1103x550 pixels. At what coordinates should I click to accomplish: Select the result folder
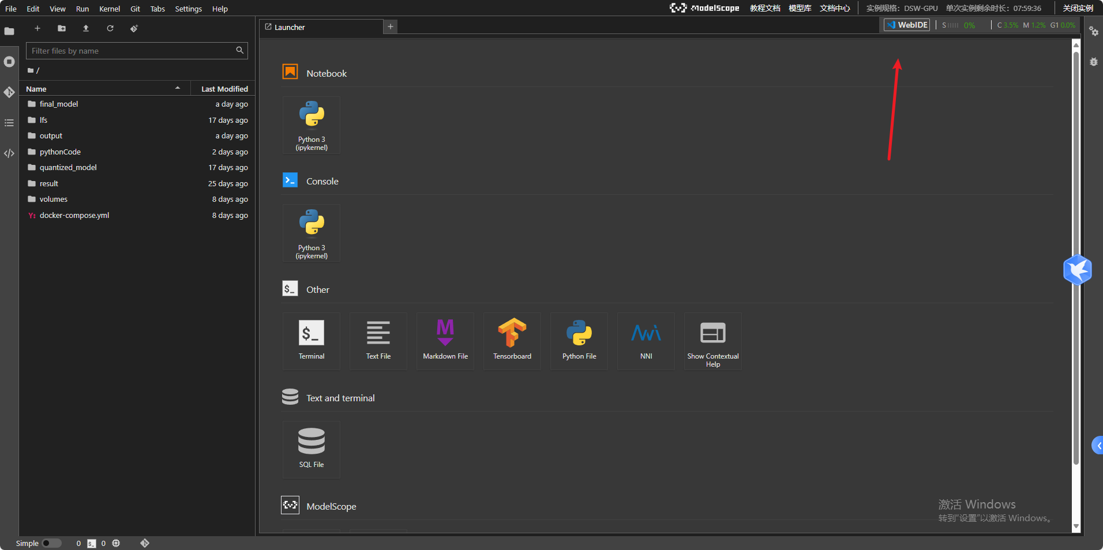(x=137, y=183)
